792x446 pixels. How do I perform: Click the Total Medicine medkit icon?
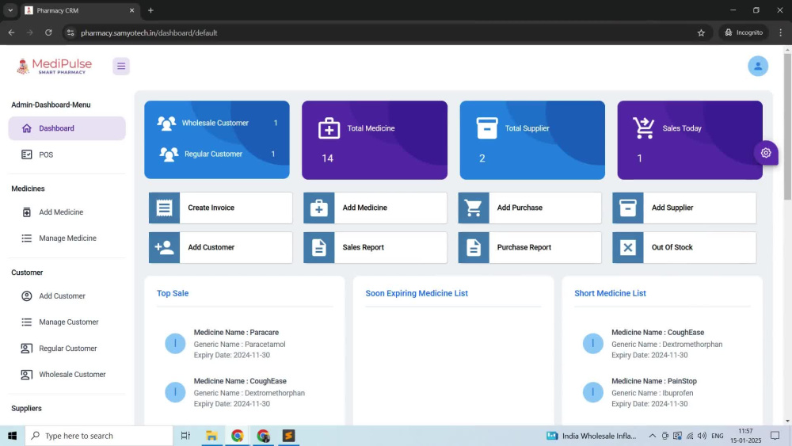[329, 128]
